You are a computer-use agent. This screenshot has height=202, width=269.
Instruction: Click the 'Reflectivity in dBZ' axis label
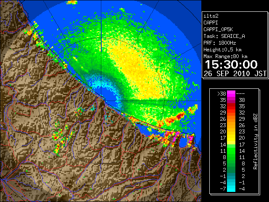click(x=255, y=141)
